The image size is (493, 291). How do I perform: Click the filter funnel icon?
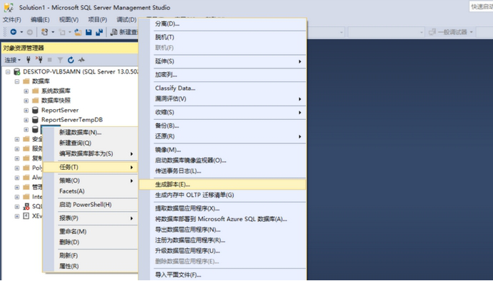coord(60,60)
